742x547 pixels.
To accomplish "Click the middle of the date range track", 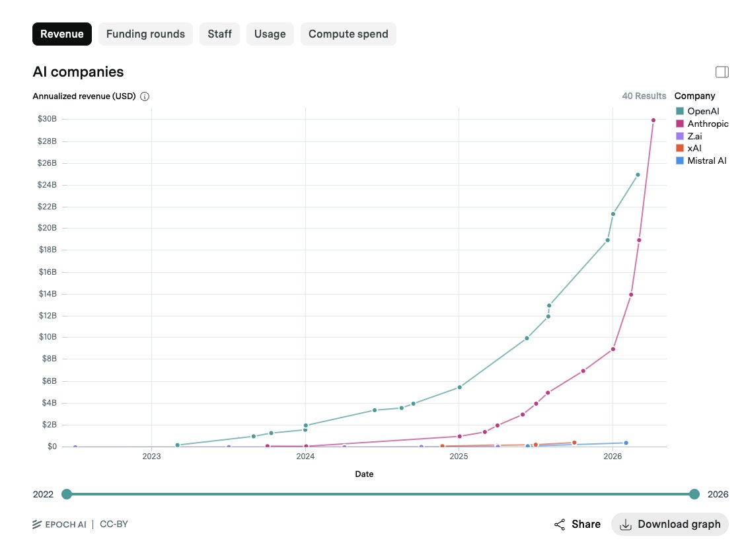I will tap(381, 494).
